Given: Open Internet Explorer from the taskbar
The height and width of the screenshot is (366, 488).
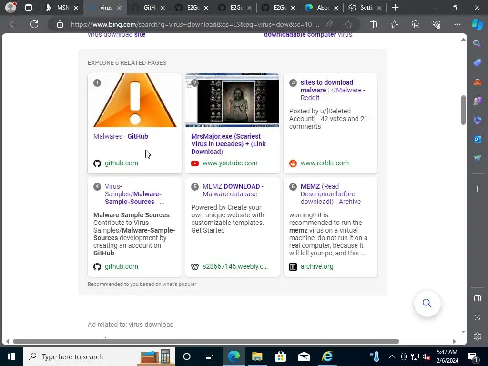Looking at the screenshot, I should pos(327,356).
